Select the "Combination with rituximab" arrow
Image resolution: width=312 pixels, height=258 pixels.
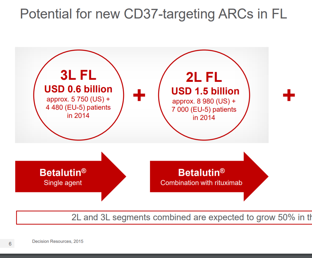coord(209,176)
